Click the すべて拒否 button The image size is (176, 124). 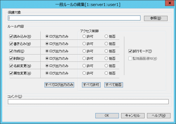(114, 85)
